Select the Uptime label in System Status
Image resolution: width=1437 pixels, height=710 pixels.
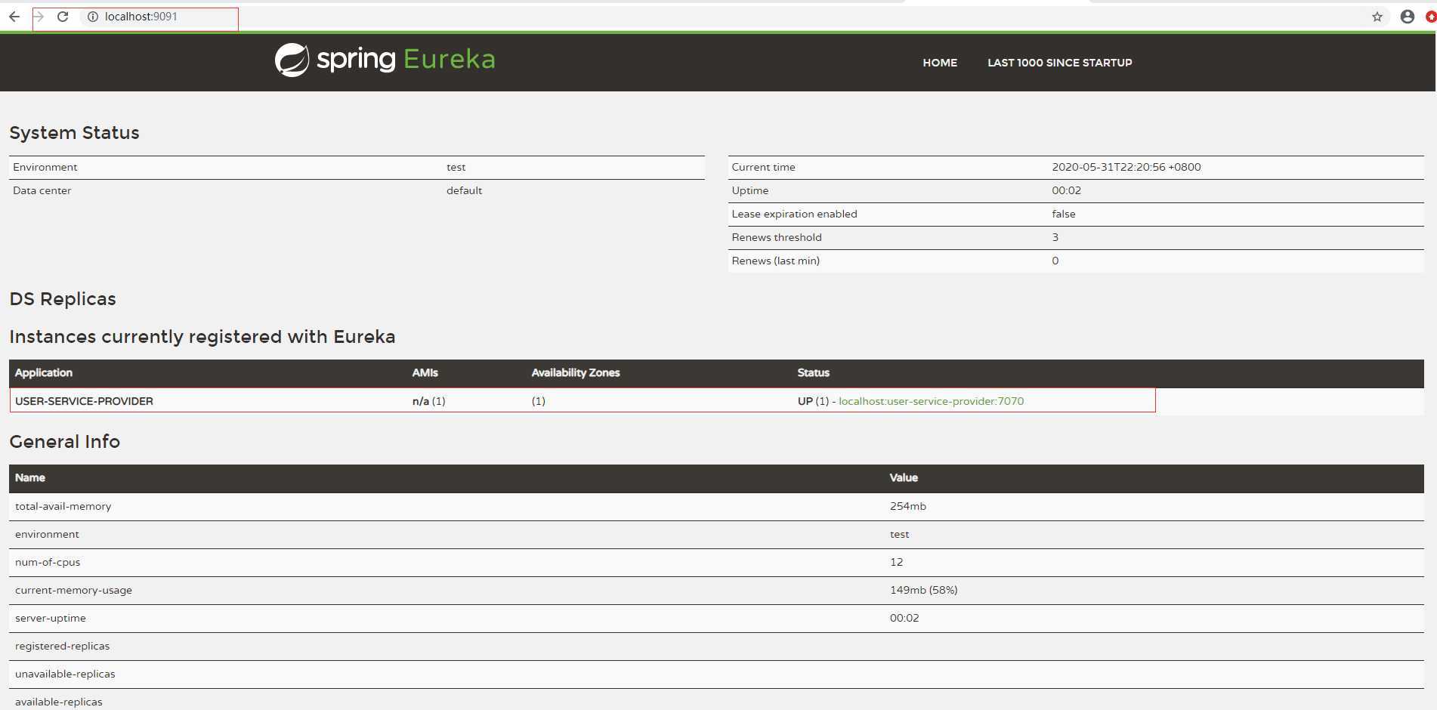[x=749, y=190]
